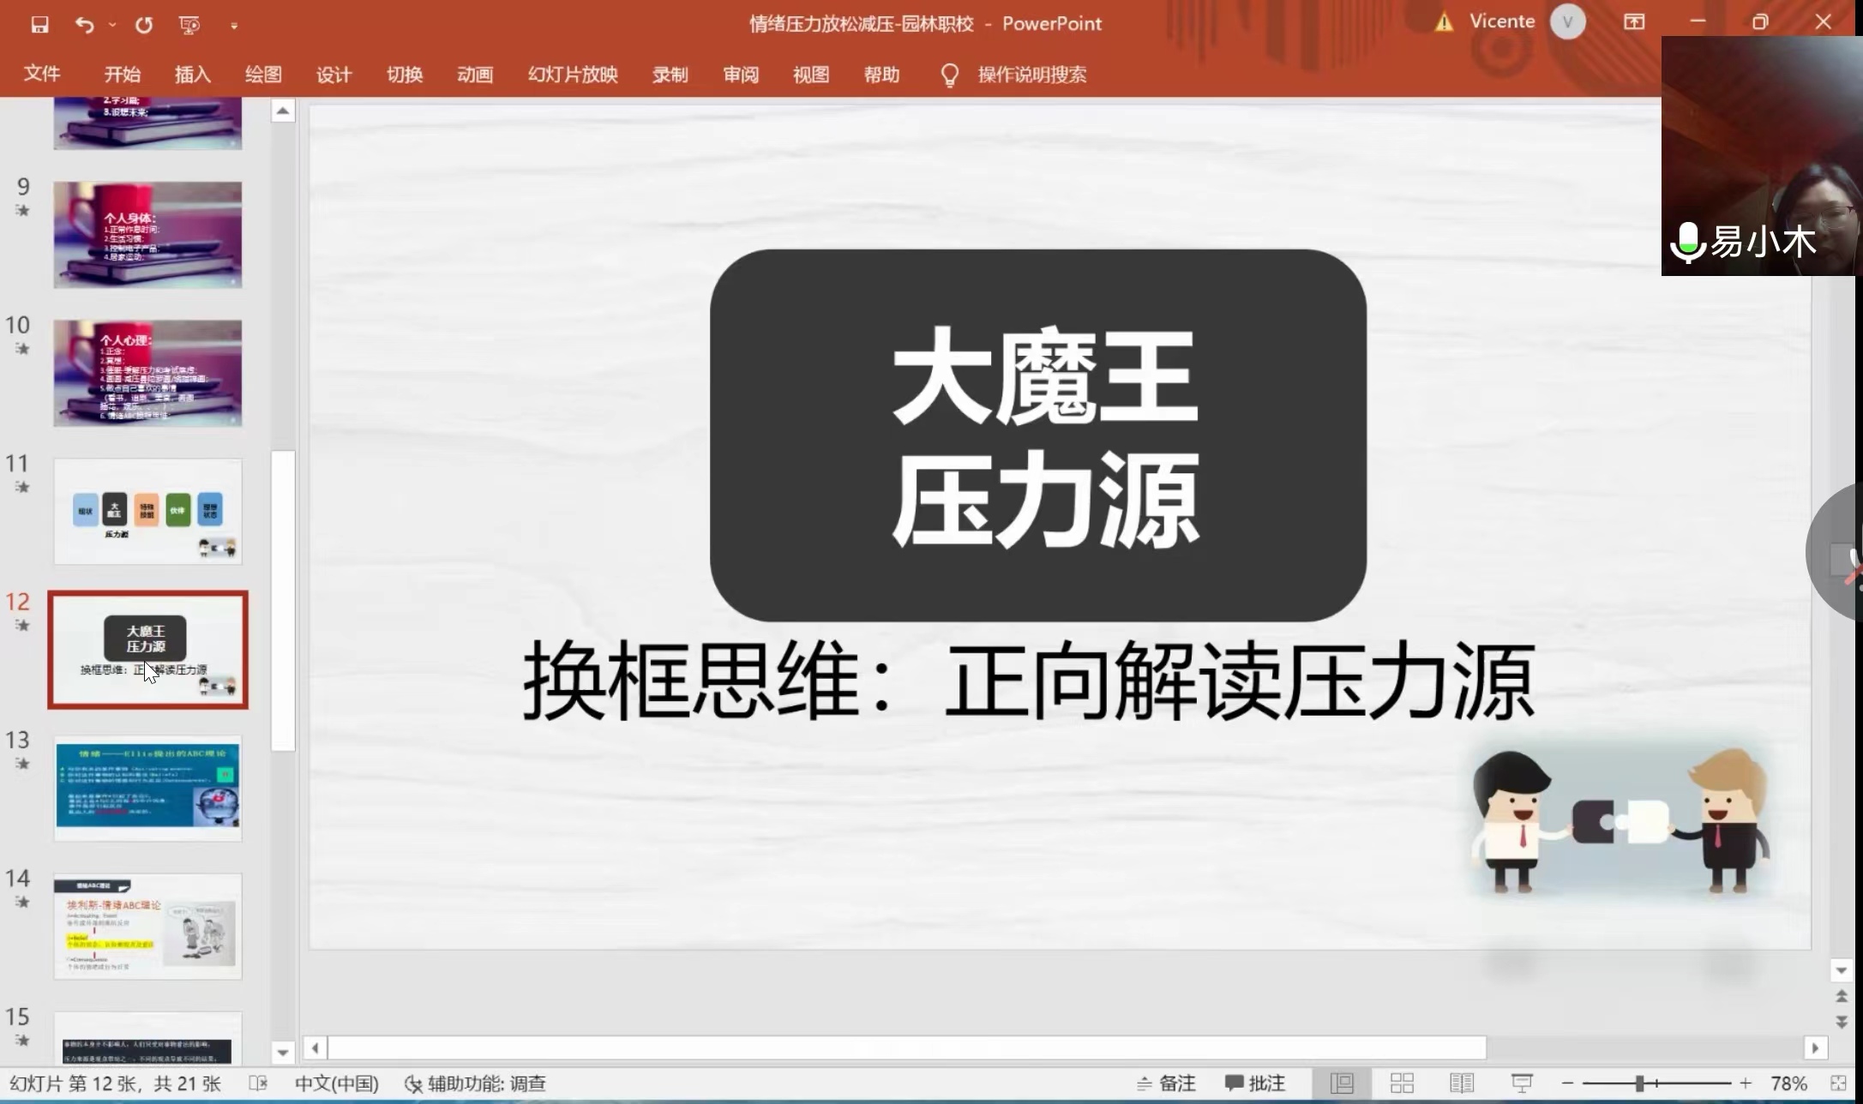Click the Ribbon Display Options icon
Viewport: 1863px width, 1104px height.
pos(1634,22)
